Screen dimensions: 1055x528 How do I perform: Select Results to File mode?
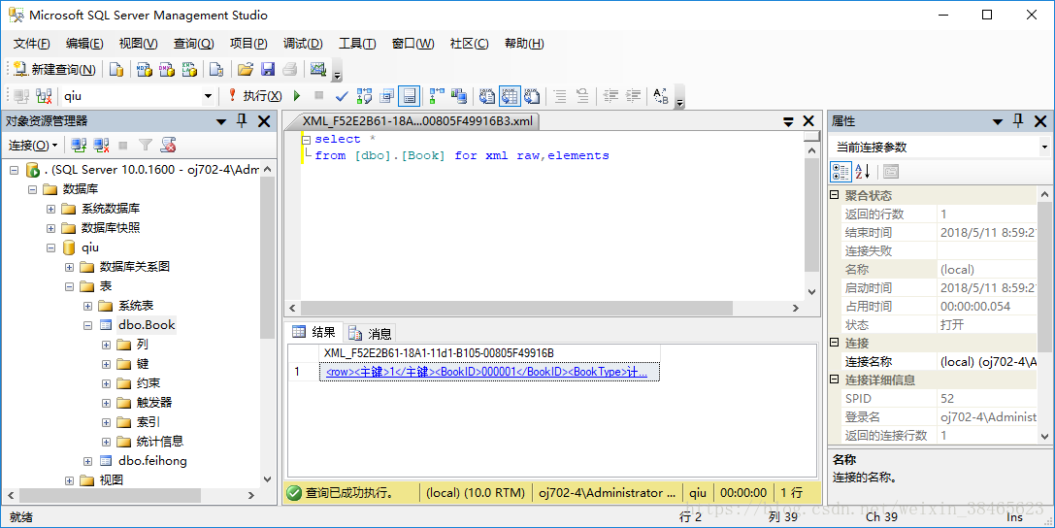(x=532, y=96)
